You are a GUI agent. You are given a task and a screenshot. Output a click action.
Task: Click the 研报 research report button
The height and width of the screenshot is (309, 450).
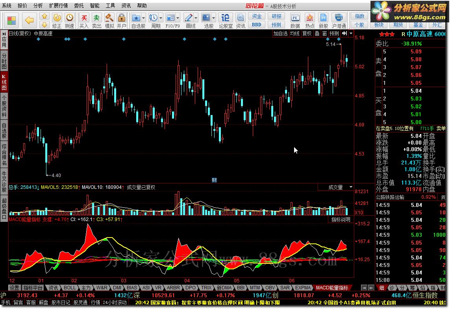coord(276,16)
